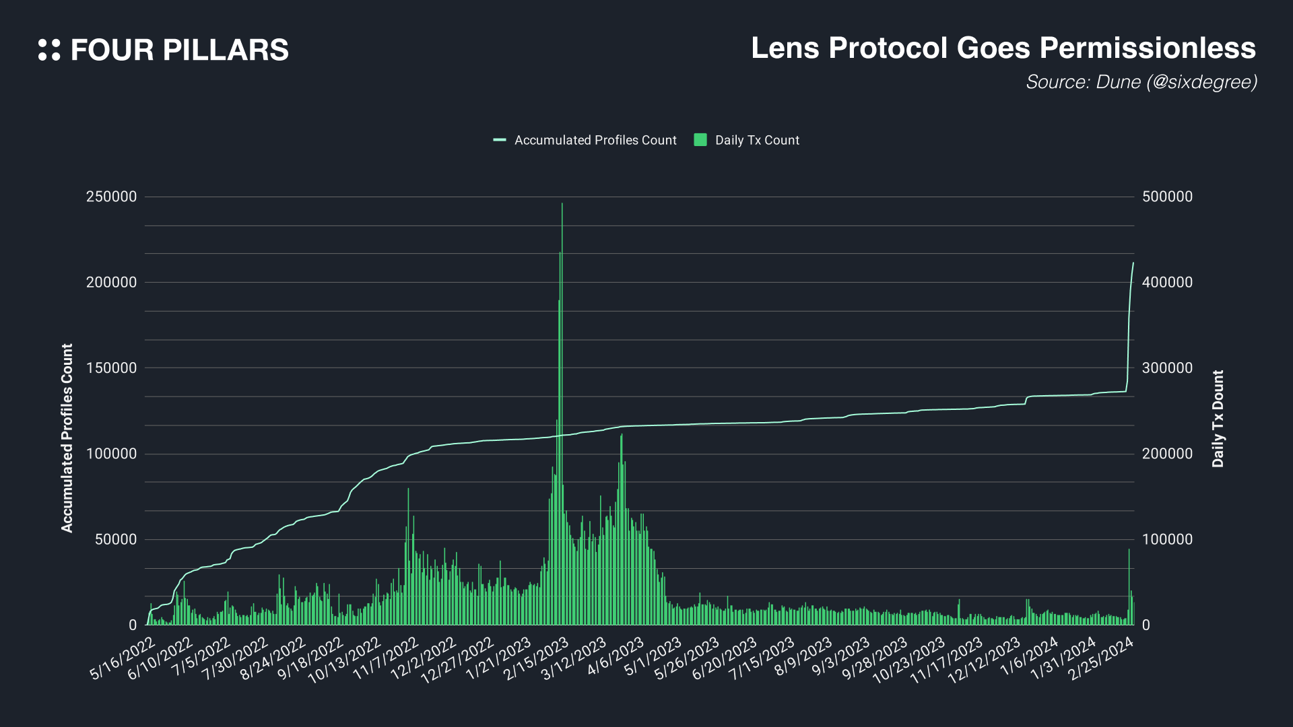This screenshot has height=727, width=1293.
Task: Click the 500000 right axis tick label
Action: pyautogui.click(x=1167, y=197)
